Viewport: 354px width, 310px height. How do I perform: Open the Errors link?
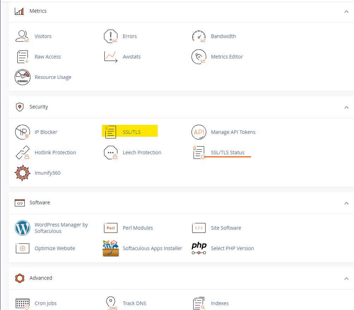tap(130, 36)
